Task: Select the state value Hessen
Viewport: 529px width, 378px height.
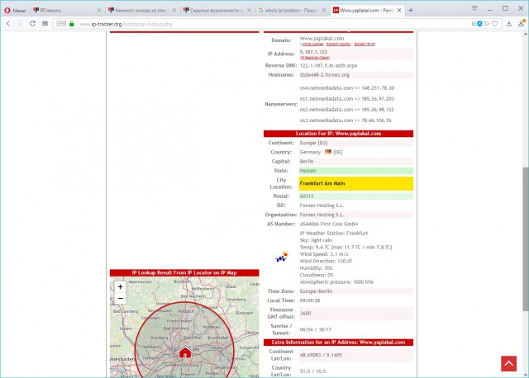Action: click(307, 171)
